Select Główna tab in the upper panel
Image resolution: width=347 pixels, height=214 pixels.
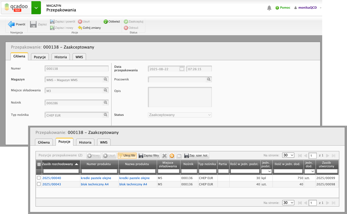click(19, 56)
